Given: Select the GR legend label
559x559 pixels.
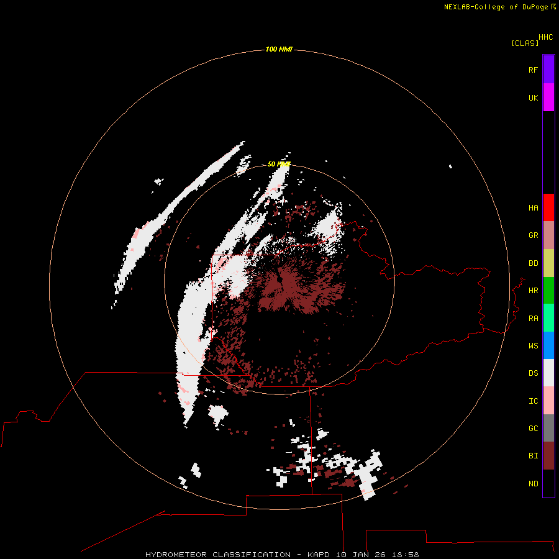Looking at the screenshot, I should 533,235.
